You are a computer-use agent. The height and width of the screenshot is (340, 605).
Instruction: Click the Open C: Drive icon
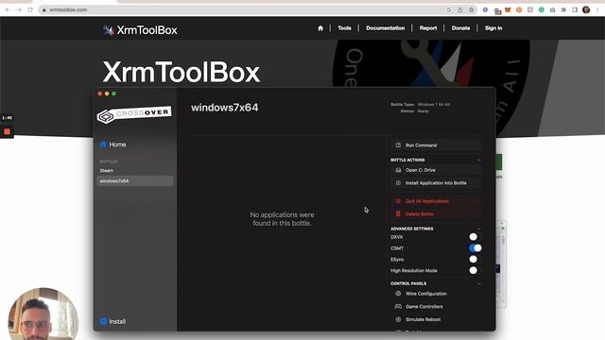pyautogui.click(x=398, y=170)
